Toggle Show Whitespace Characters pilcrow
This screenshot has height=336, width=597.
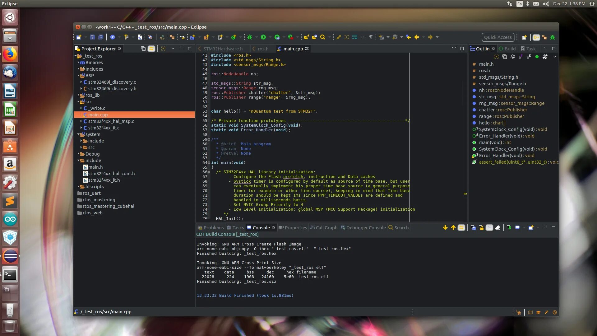[371, 37]
